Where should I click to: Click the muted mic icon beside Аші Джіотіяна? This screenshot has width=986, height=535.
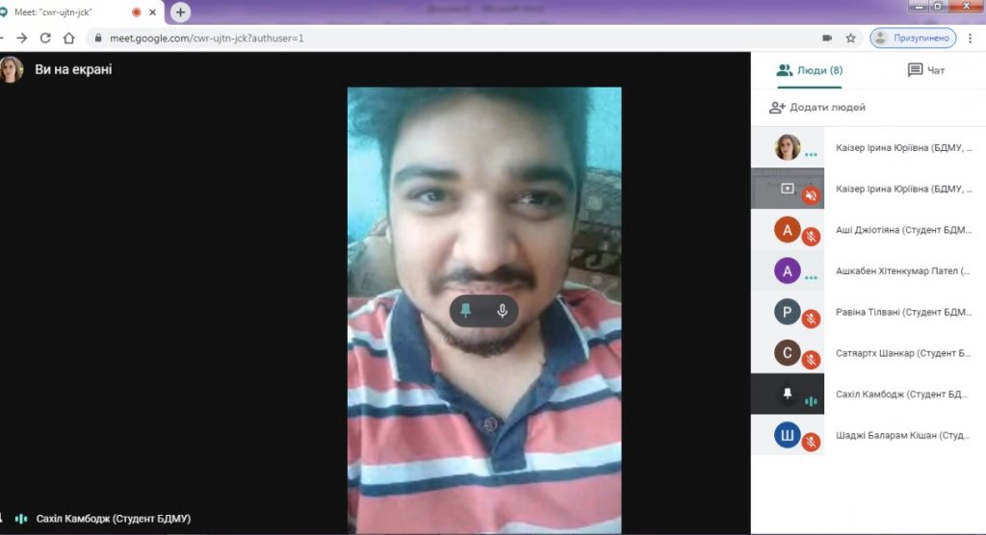point(812,235)
